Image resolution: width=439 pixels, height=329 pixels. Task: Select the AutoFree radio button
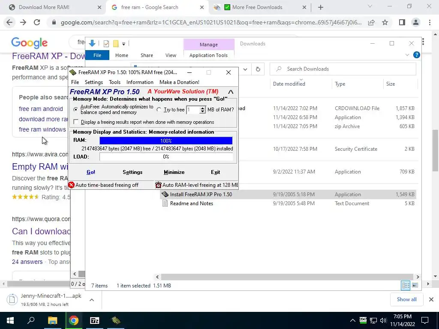click(x=75, y=109)
